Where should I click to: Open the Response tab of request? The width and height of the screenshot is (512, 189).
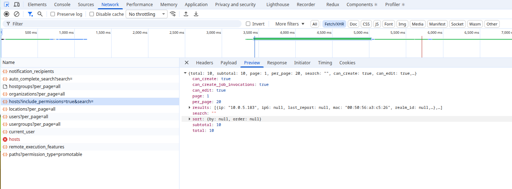click(x=277, y=63)
